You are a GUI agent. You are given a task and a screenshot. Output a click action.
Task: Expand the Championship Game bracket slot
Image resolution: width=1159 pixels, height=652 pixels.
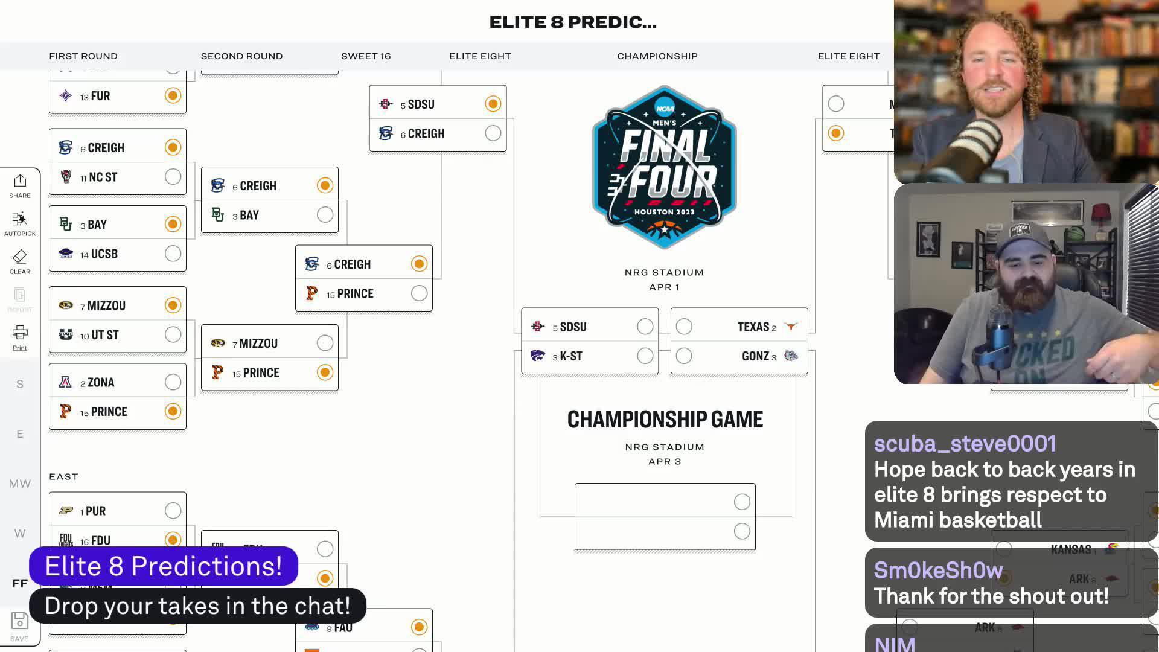pyautogui.click(x=664, y=516)
